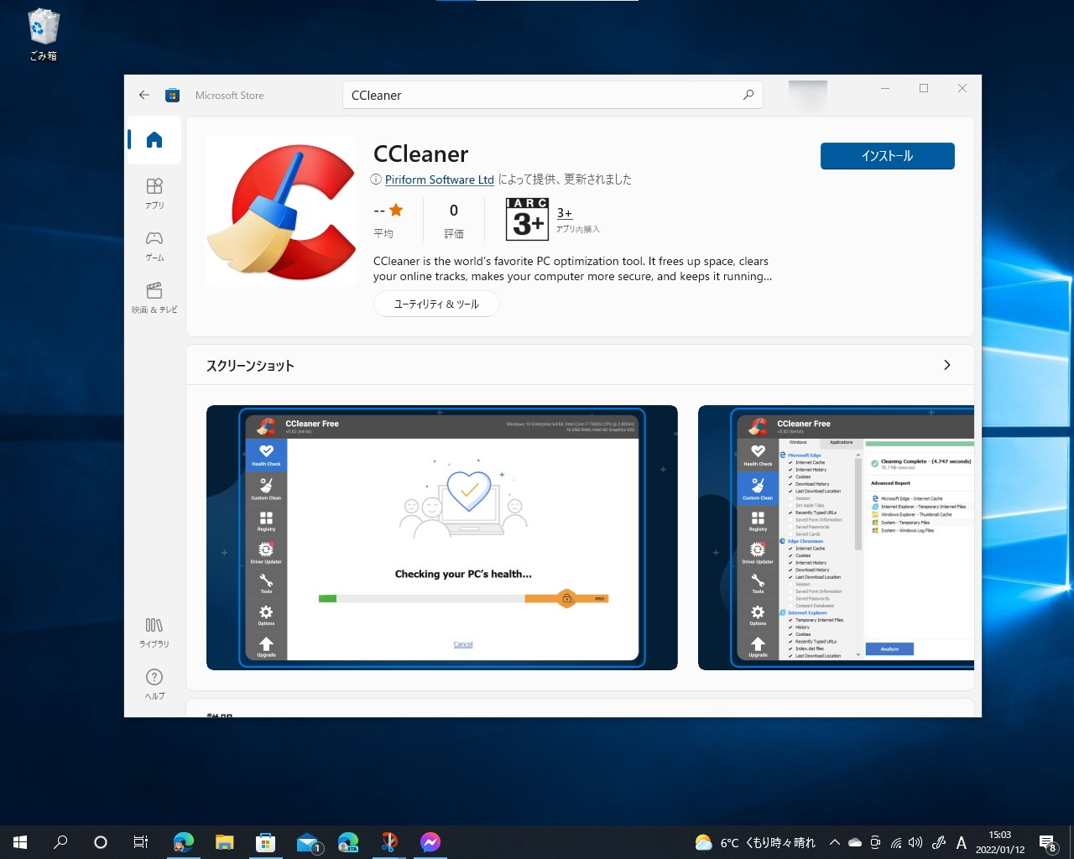Click the 0 評価 ratings count
The image size is (1074, 859).
click(454, 221)
